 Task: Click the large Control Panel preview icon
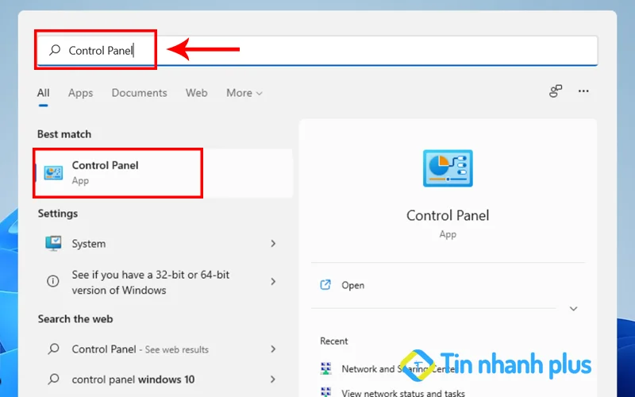tap(448, 168)
